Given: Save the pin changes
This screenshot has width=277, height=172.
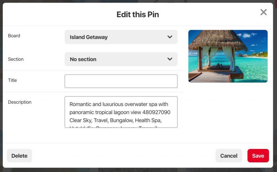Looking at the screenshot, I should click(258, 156).
